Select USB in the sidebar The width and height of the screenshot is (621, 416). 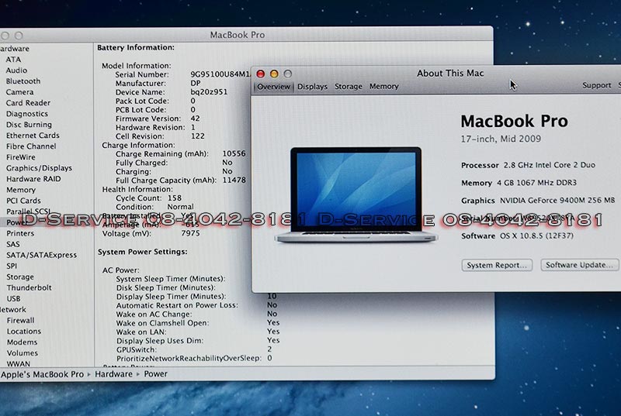click(13, 299)
